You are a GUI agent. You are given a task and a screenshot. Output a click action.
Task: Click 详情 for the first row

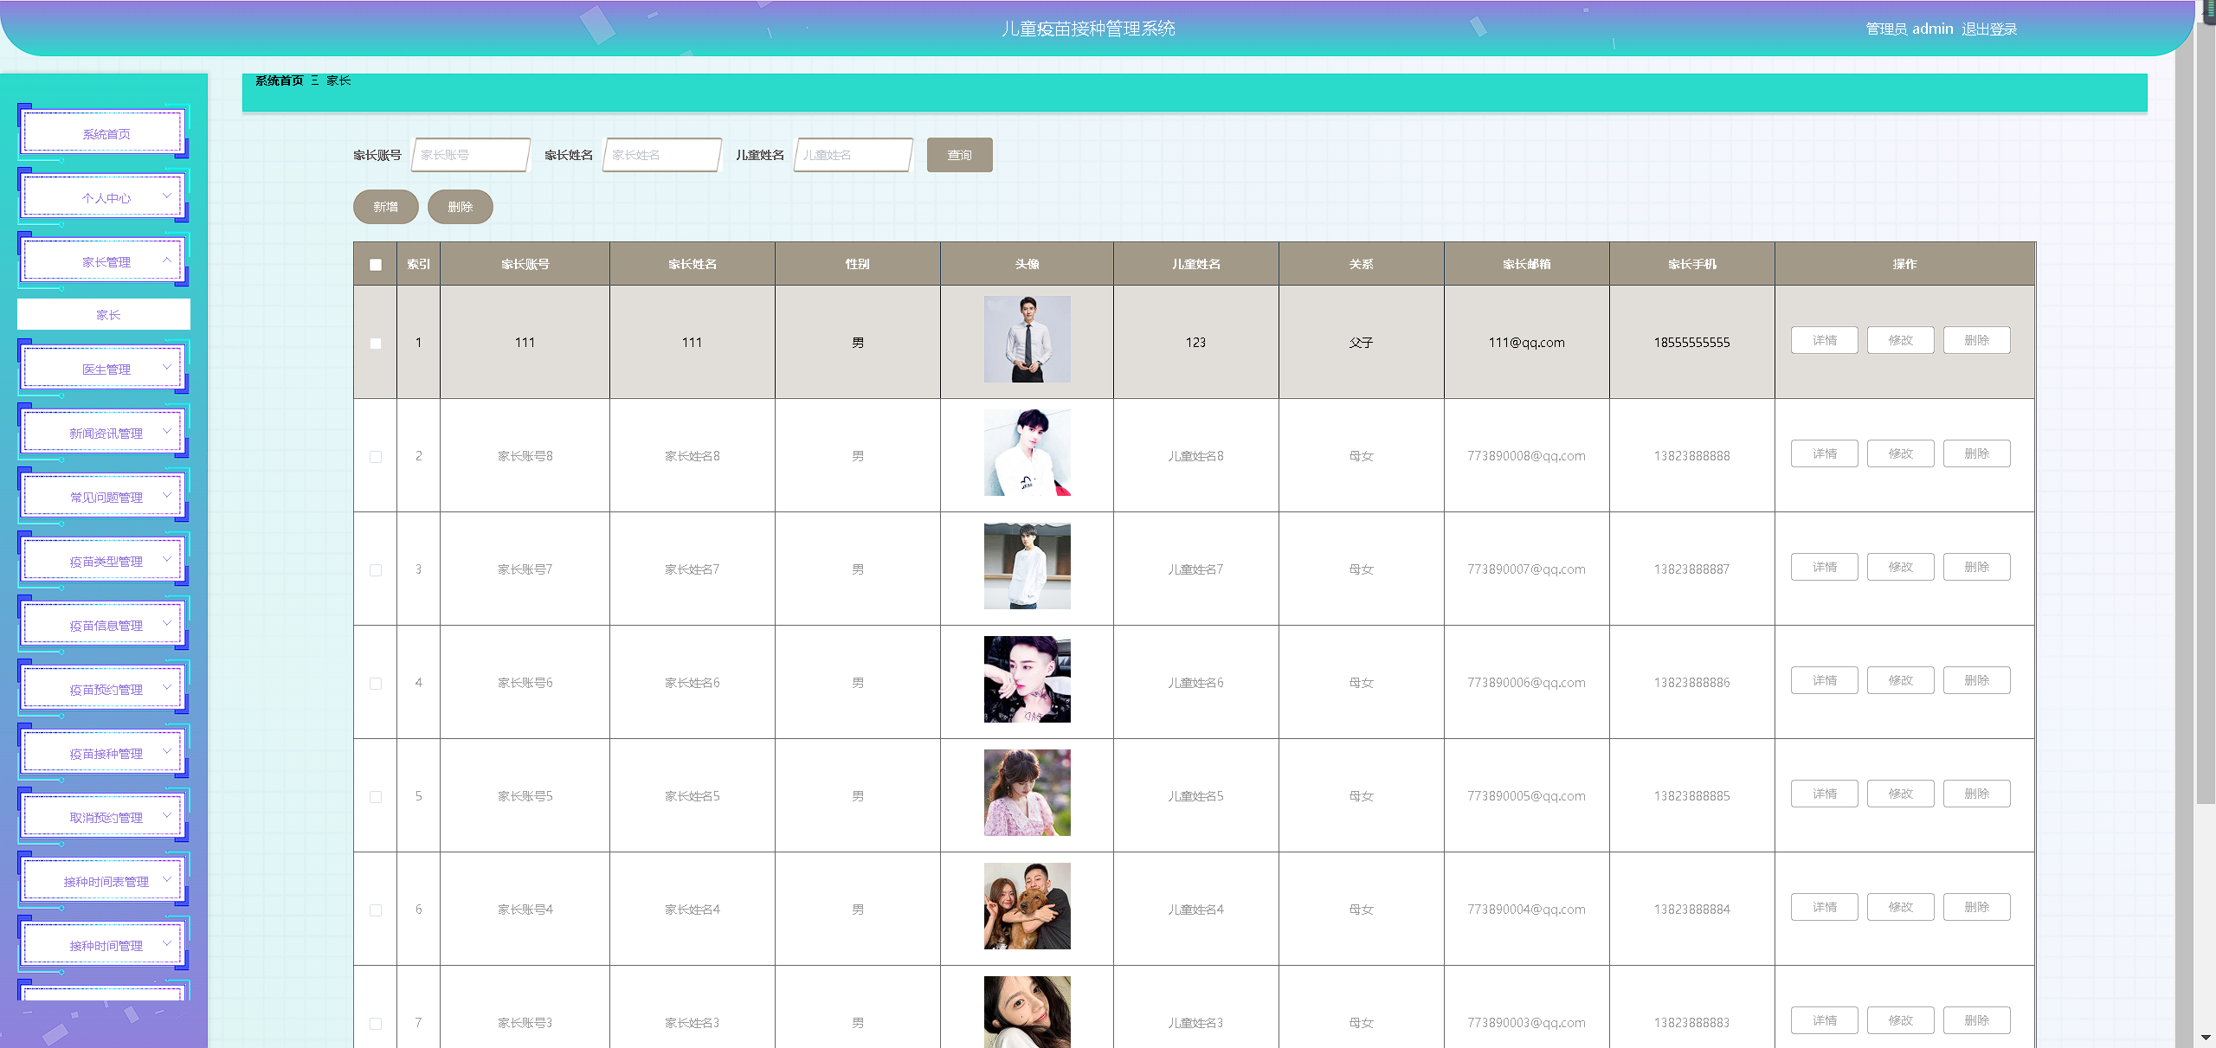pos(1824,341)
